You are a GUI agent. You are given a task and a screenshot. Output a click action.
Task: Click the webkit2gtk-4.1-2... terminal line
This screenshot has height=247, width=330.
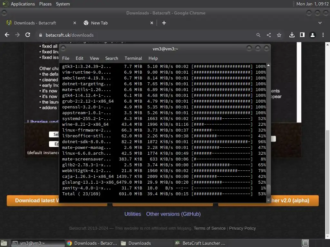point(164,171)
